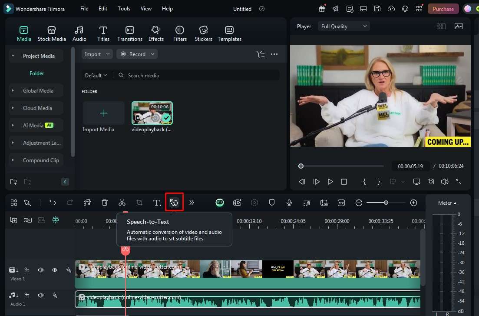Take a snapshot of the player
The width and height of the screenshot is (479, 316).
coord(431,182)
